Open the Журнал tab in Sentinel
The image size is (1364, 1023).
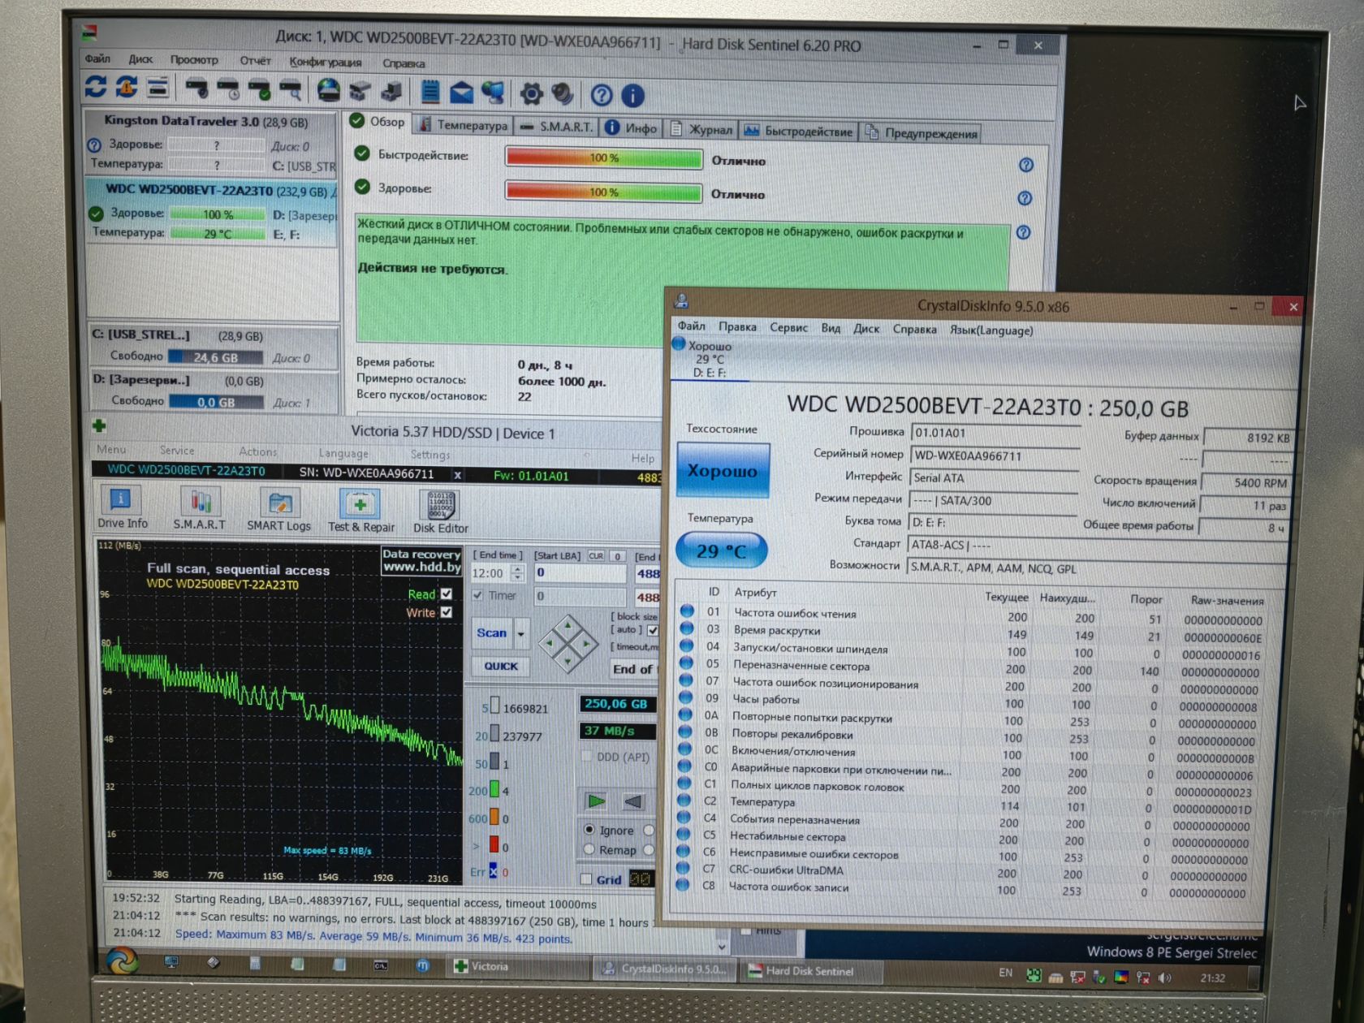701,129
